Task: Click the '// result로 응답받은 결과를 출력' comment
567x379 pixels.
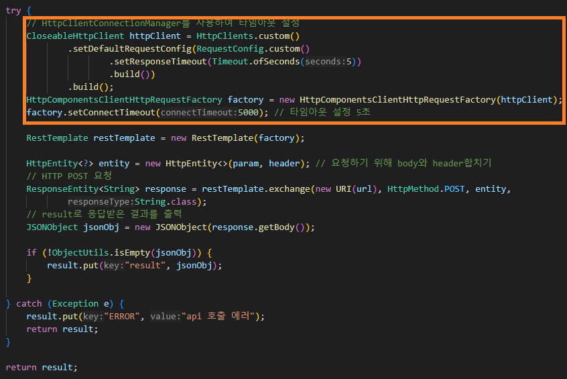Action: pyautogui.click(x=104, y=214)
